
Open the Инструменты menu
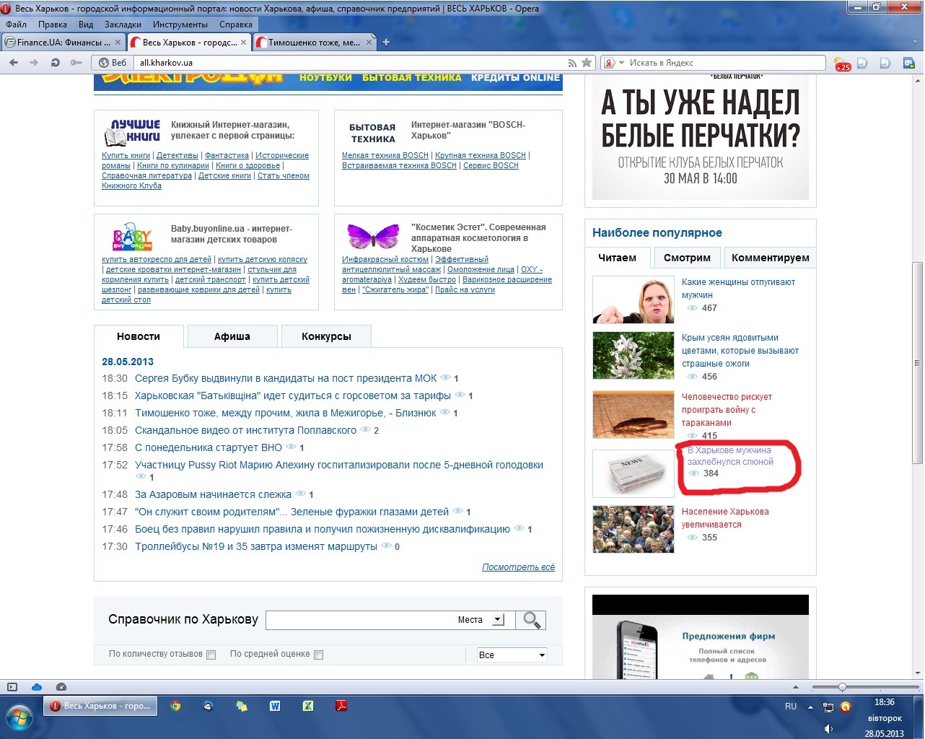(x=180, y=25)
